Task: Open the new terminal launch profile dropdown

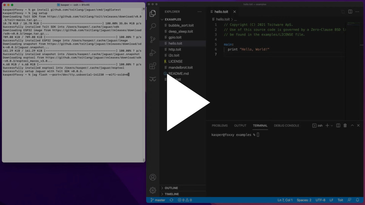Action: coord(332,125)
